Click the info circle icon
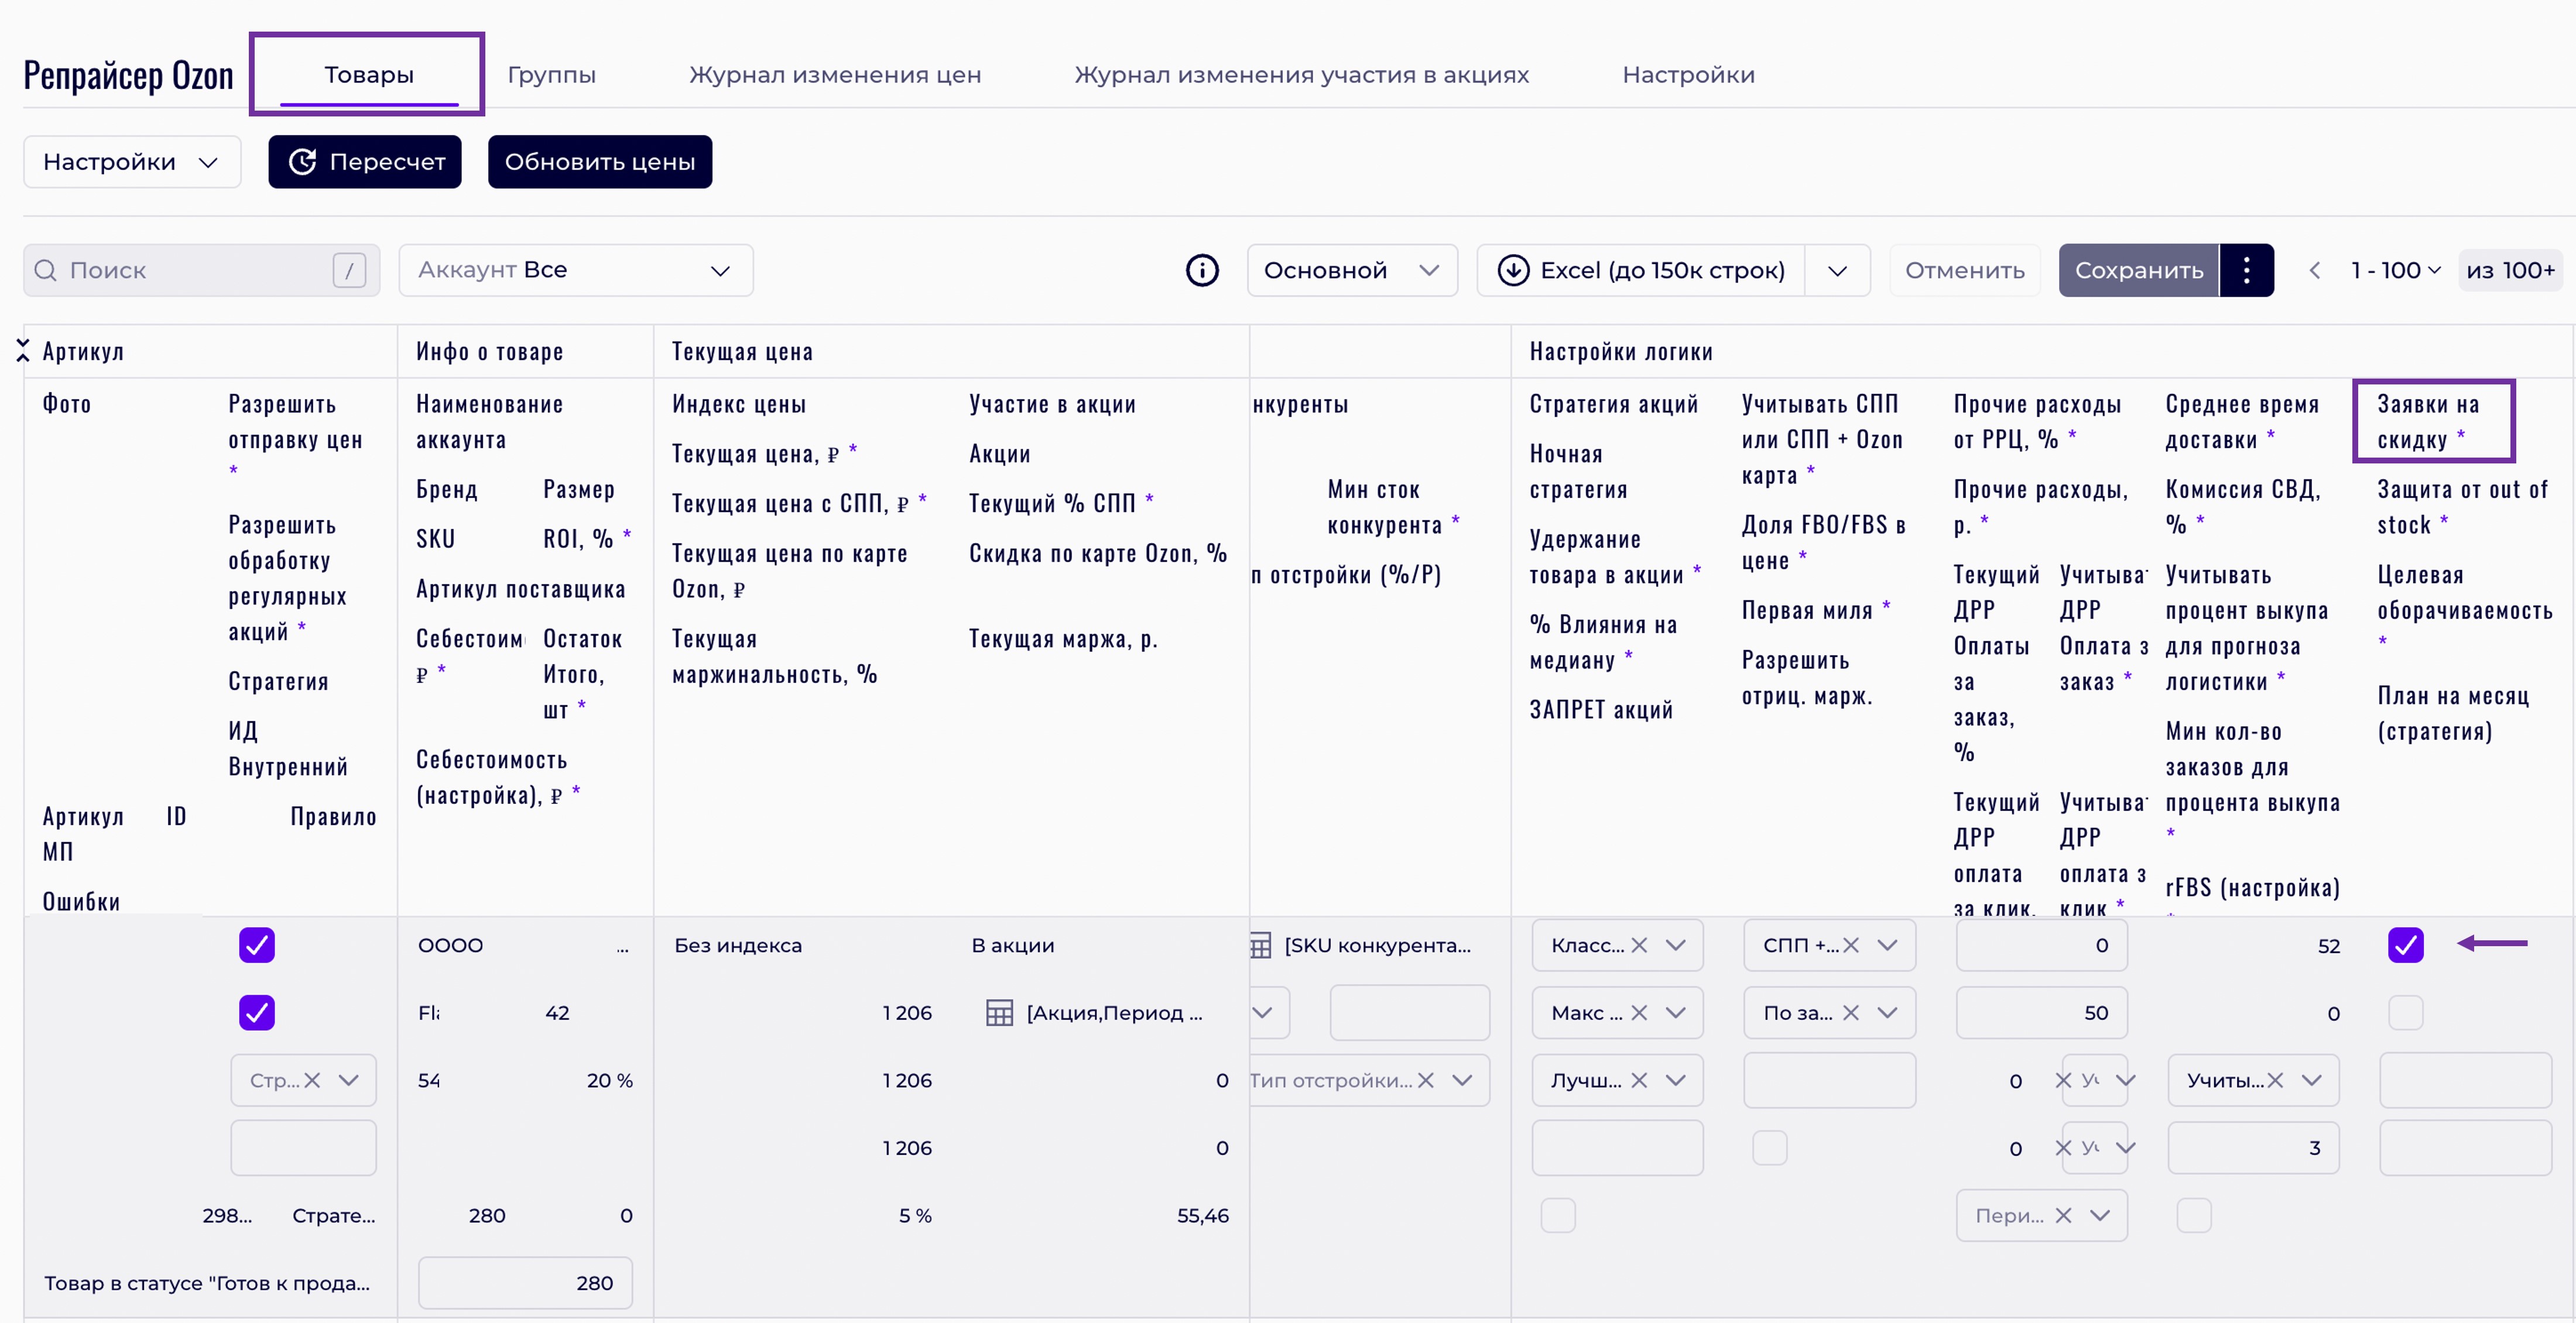 click(1202, 270)
